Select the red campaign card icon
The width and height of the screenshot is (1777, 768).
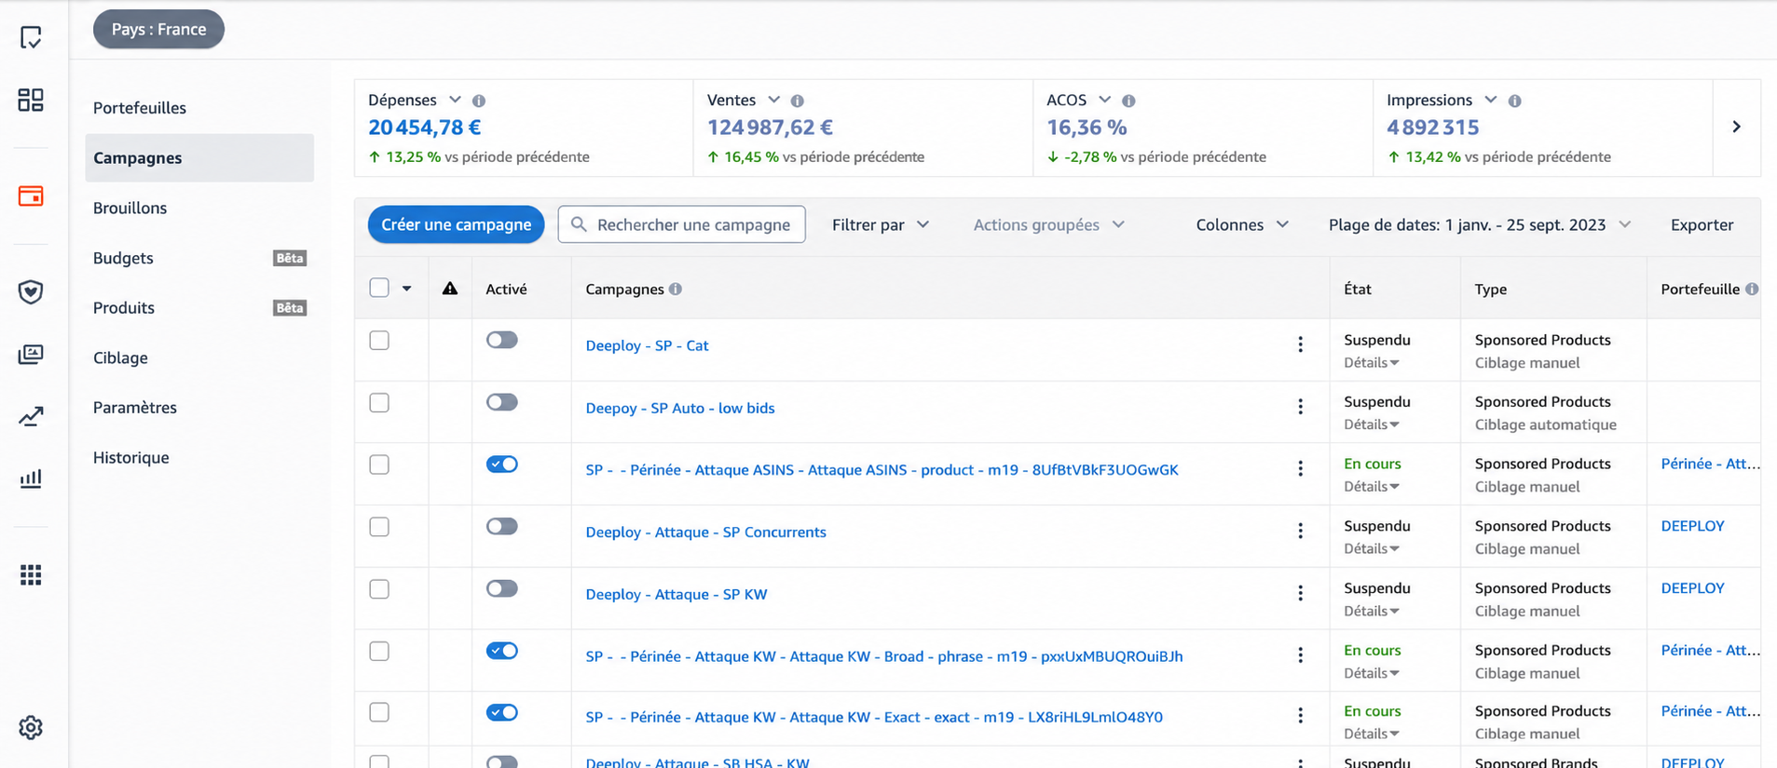31,196
